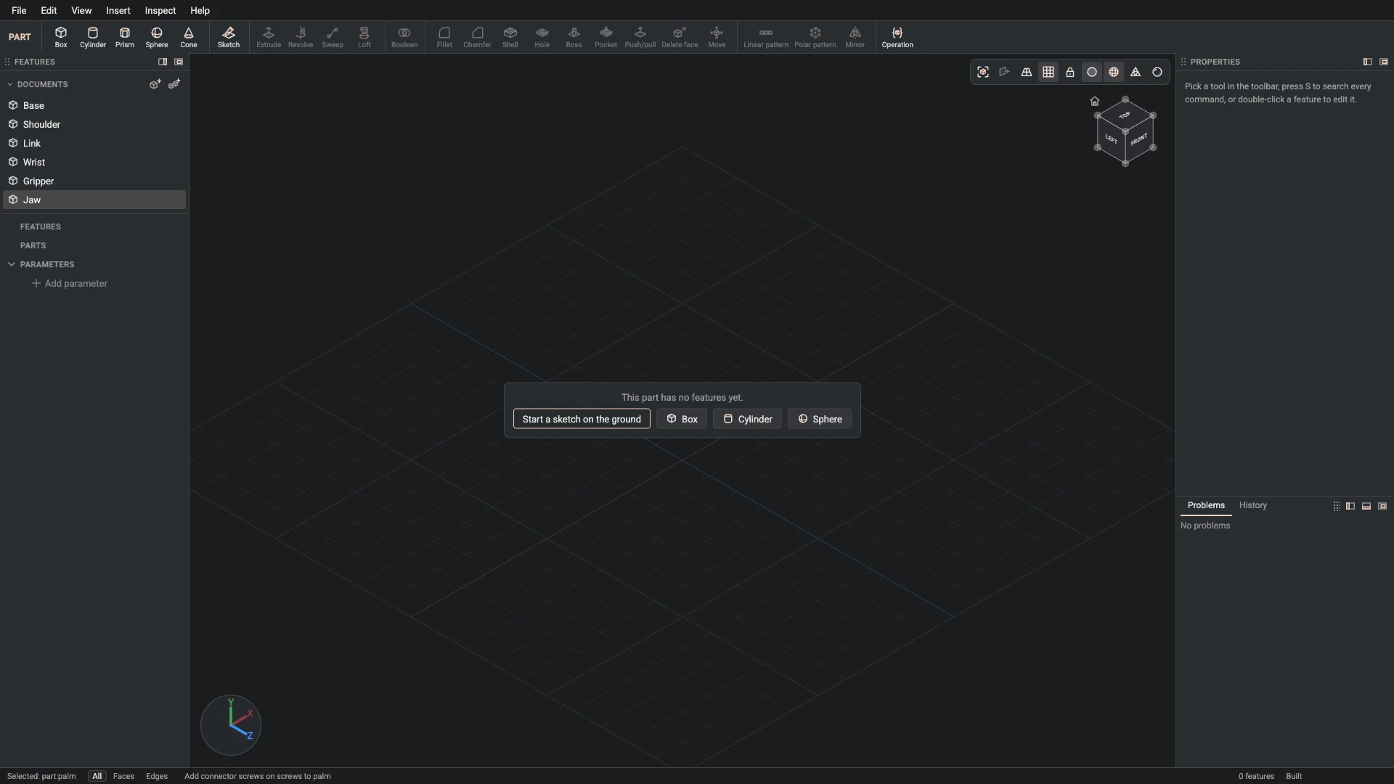Toggle the grid display
Screen dimensions: 1394x784
1048,72
